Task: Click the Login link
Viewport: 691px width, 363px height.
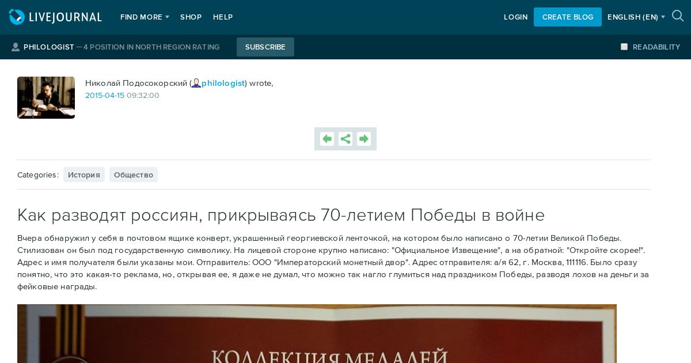Action: [515, 17]
